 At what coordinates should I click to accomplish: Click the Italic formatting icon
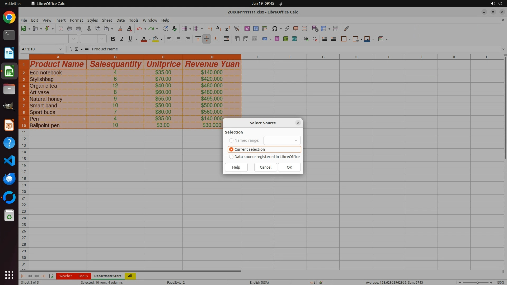(122, 39)
